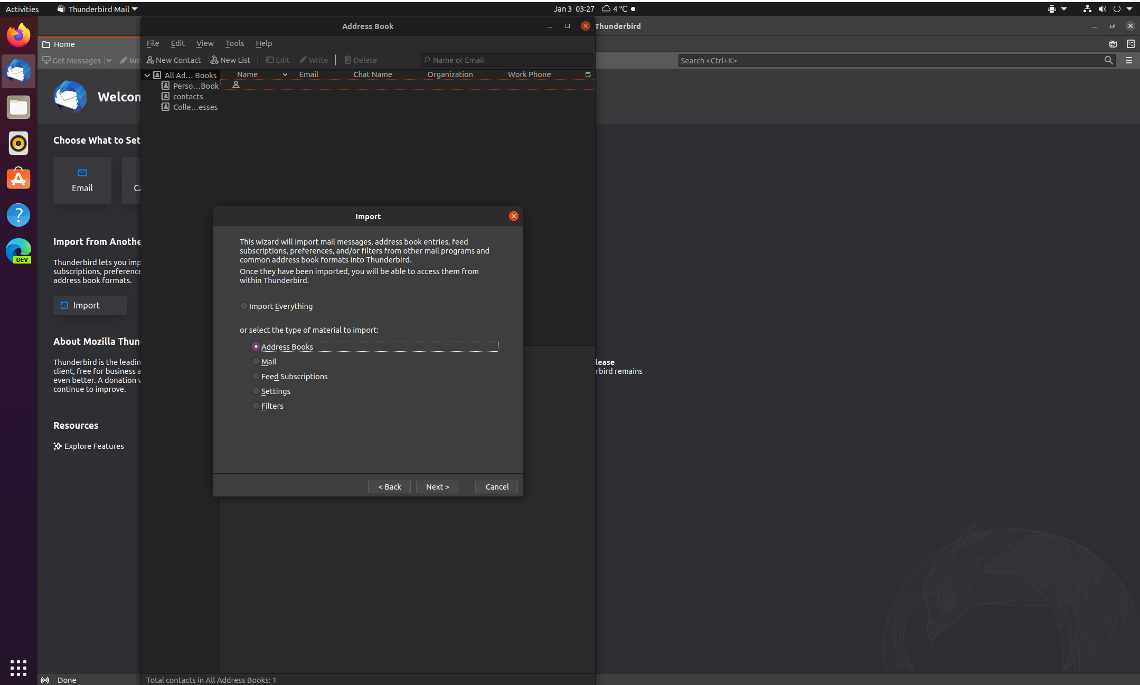Open the Tools menu in Address Book
1140x685 pixels.
coord(234,43)
